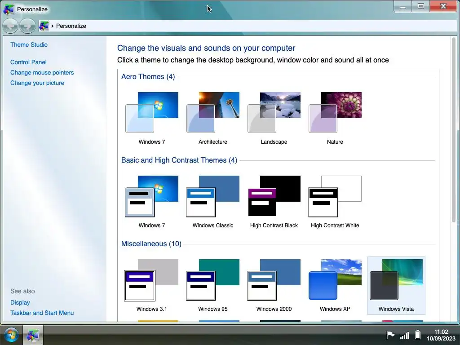Screen dimensions: 460x345
Task: Click the Miscellaneous (10) heading
Action: point(151,244)
